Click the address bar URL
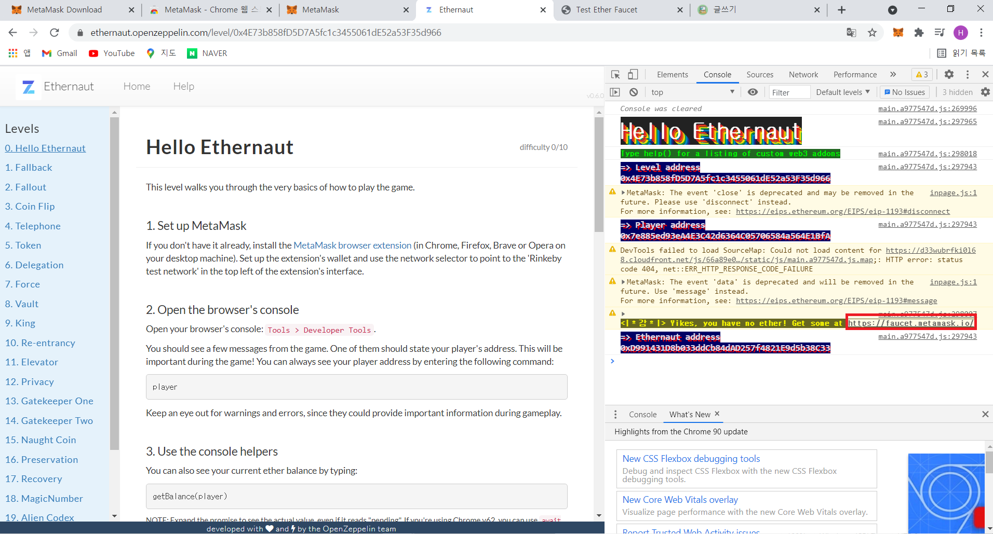This screenshot has width=993, height=534. point(265,33)
